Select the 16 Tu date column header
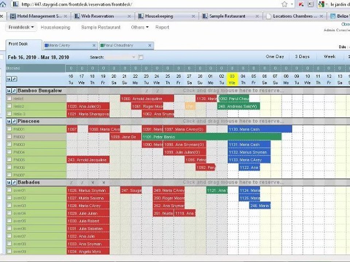This screenshot has height=262, width=350. click(x=71, y=79)
